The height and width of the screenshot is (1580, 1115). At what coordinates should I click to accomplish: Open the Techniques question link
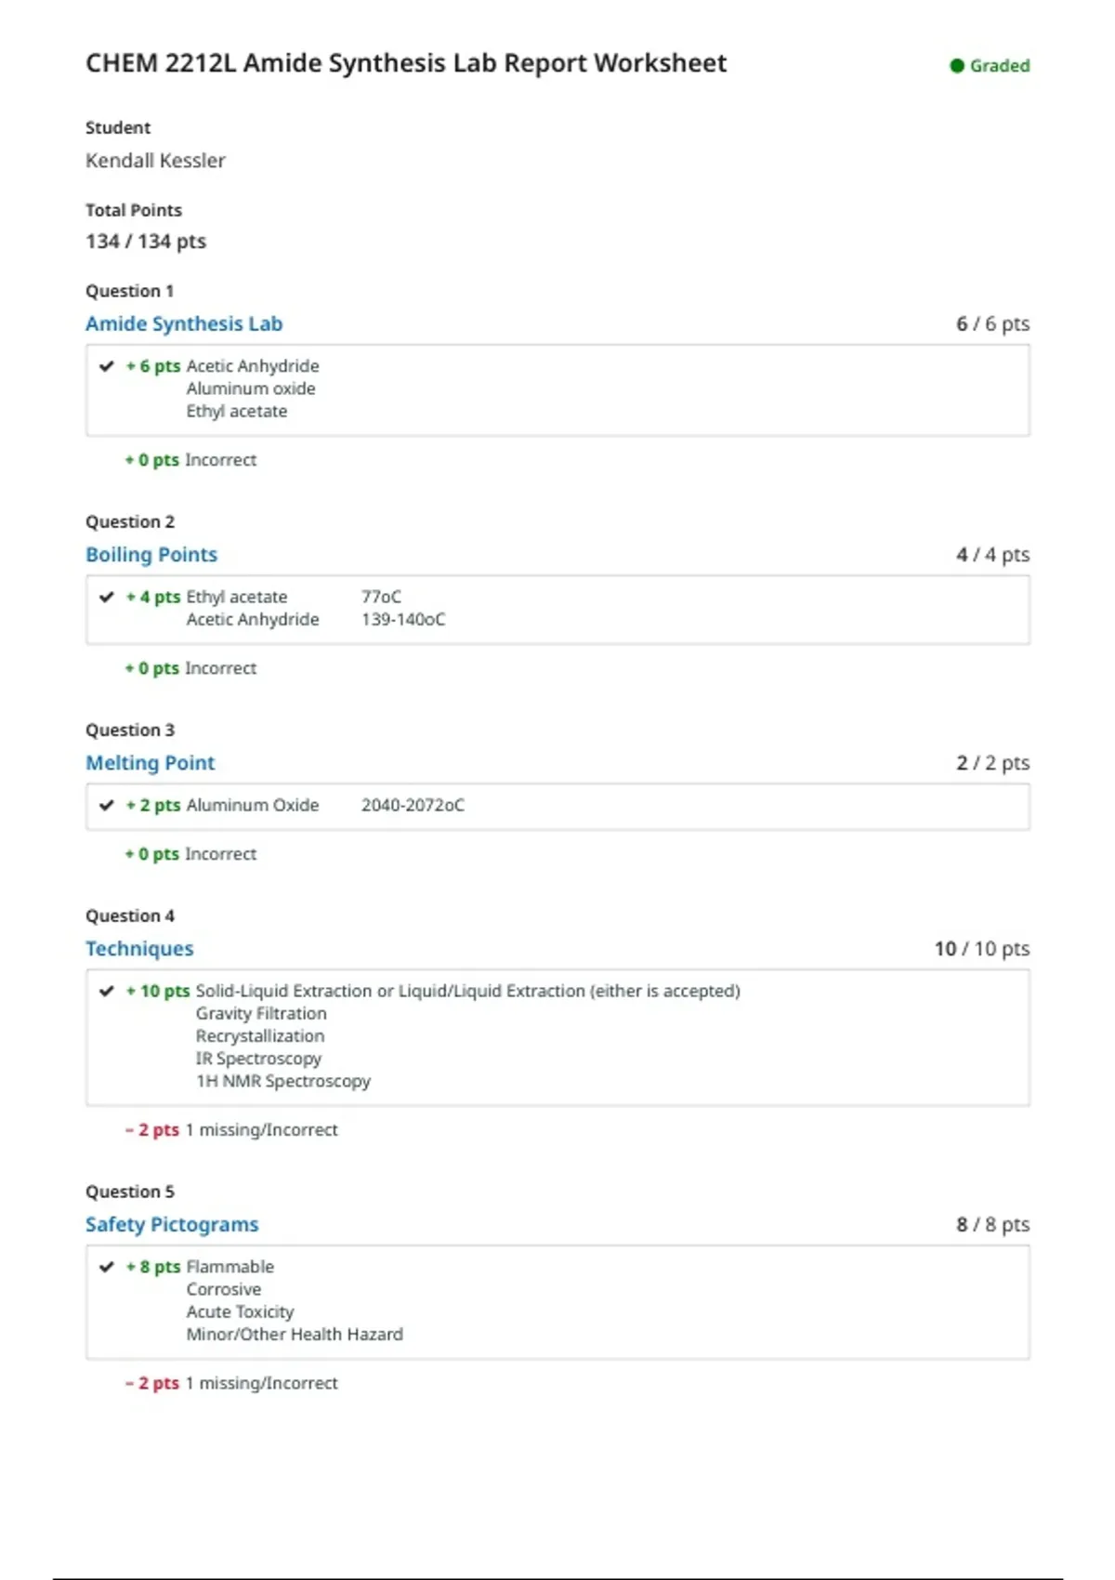[139, 949]
